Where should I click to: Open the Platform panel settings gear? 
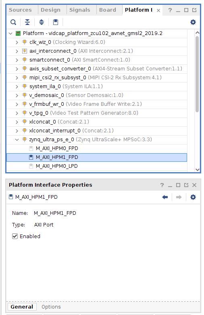193,22
